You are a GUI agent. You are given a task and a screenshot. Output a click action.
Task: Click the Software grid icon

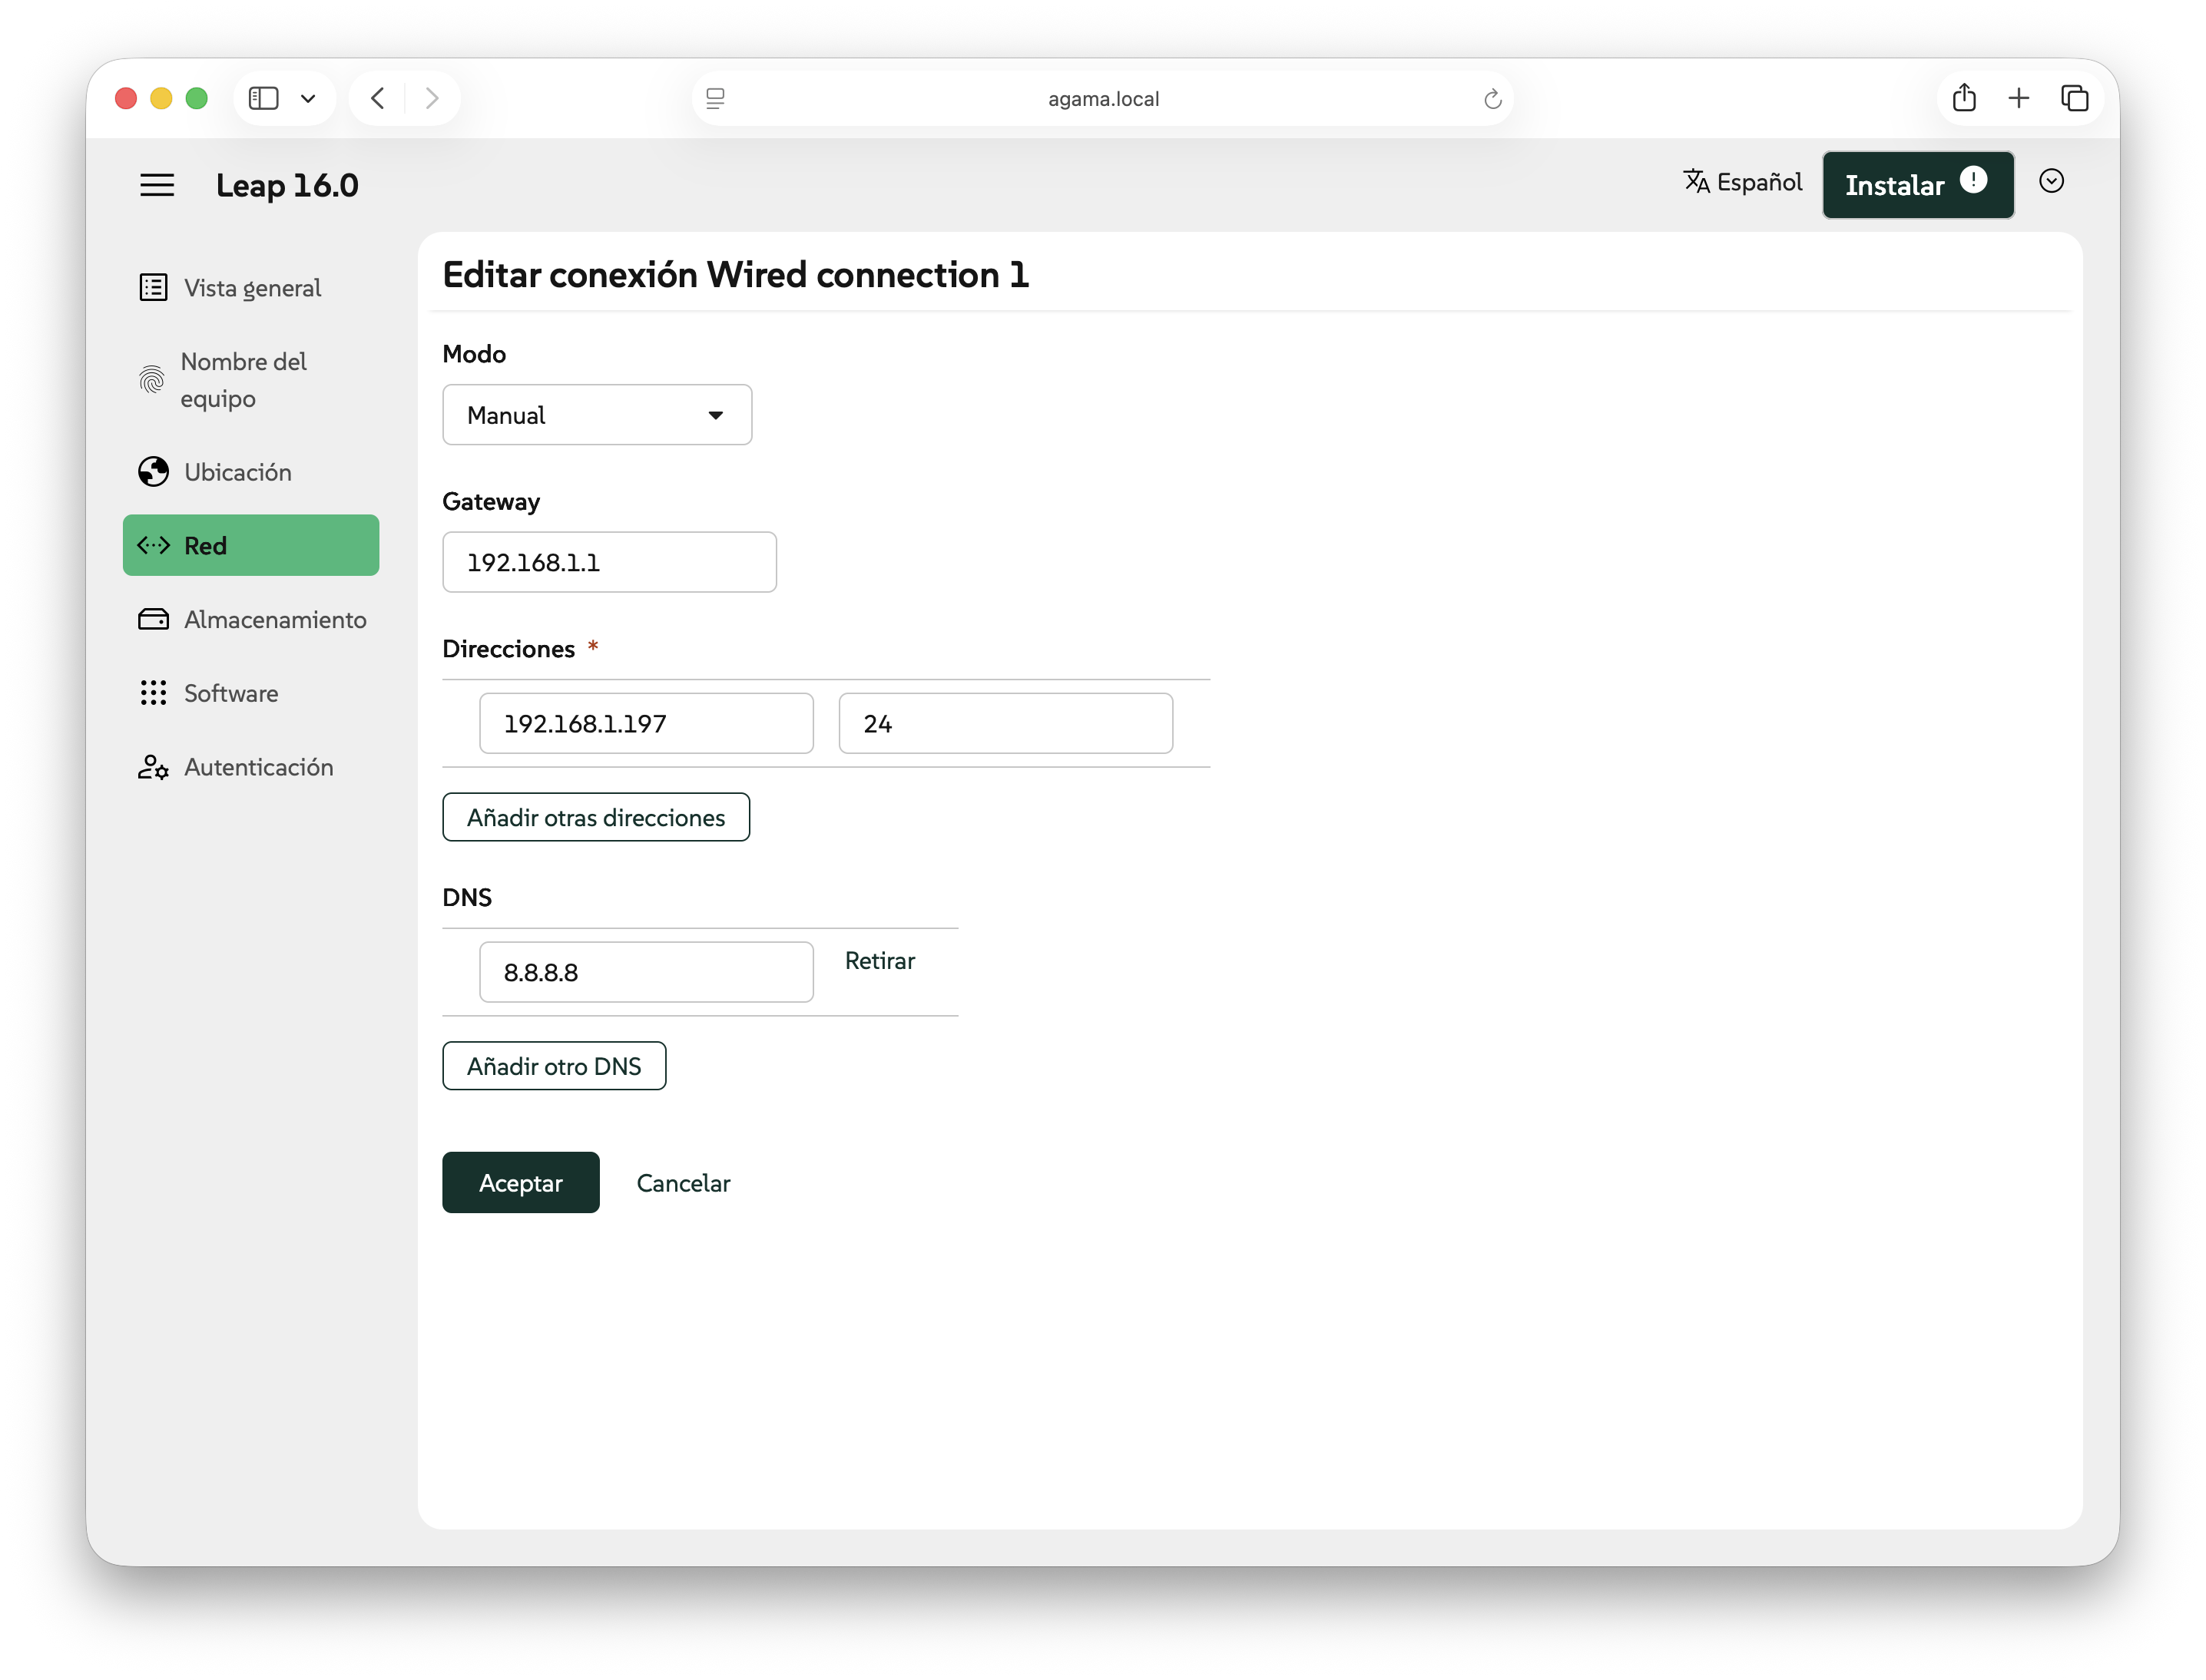[153, 693]
